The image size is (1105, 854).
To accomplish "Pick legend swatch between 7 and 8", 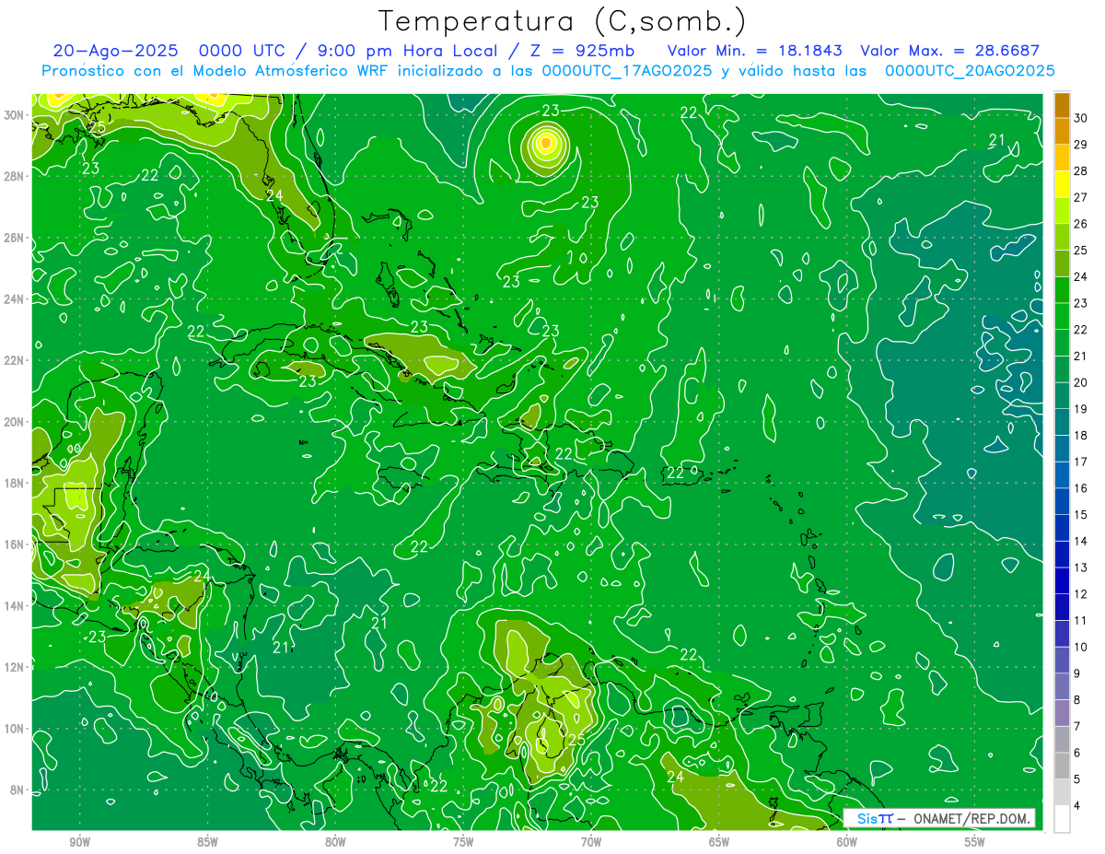I will 1062,714.
